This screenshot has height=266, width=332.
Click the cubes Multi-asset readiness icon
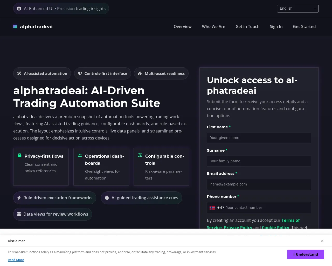pos(140,74)
